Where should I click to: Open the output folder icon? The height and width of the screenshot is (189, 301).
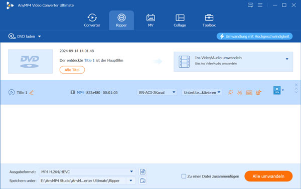(x=142, y=180)
